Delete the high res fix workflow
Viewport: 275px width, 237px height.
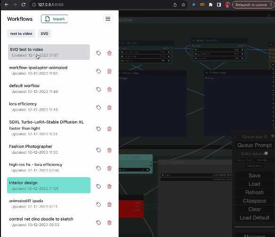pyautogui.click(x=109, y=168)
